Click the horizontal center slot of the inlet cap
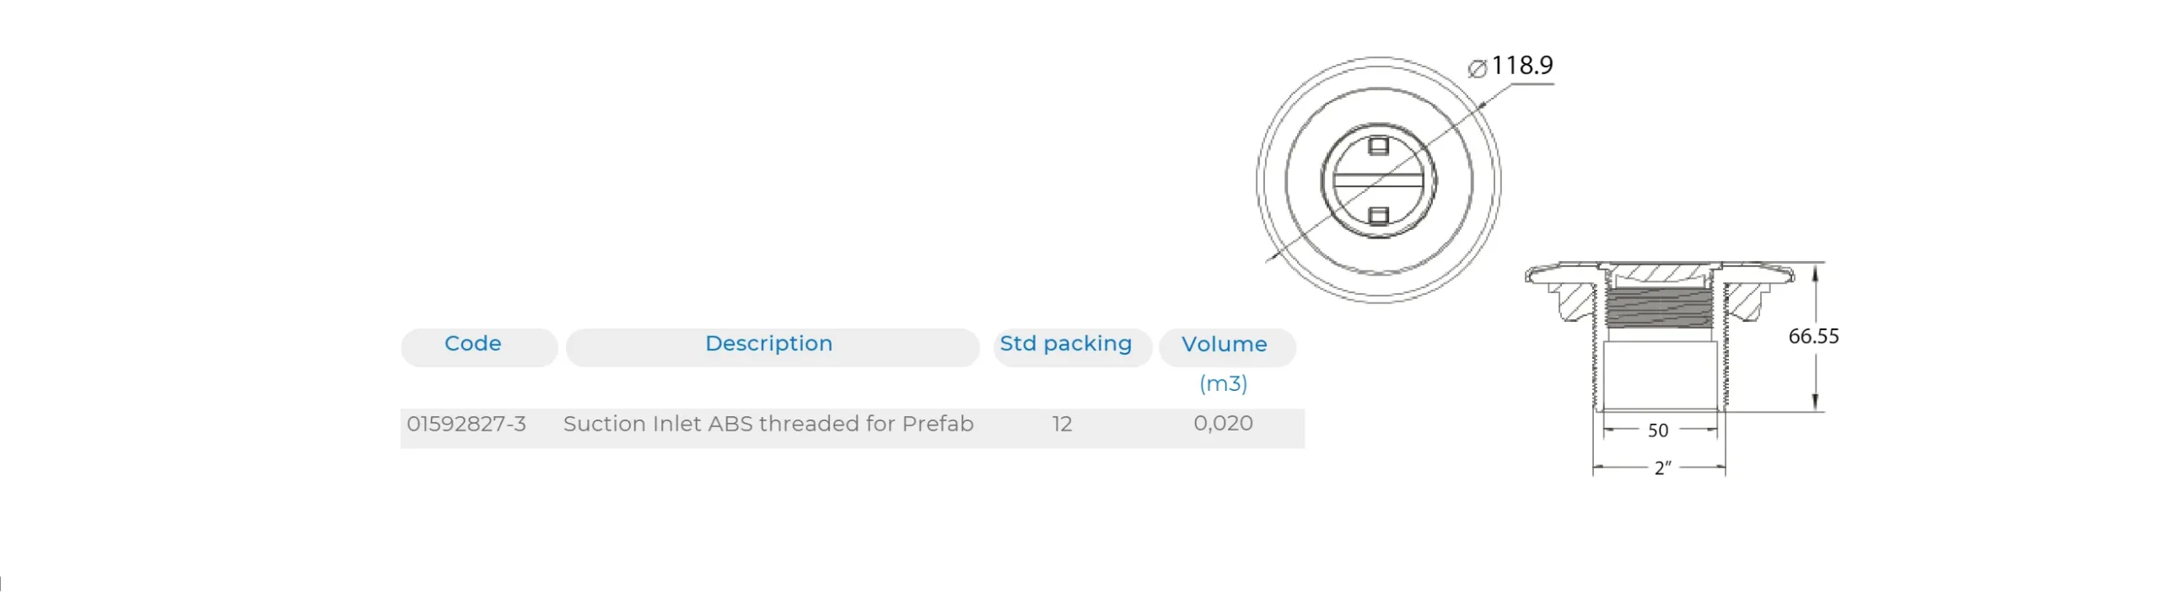This screenshot has height=615, width=2159. click(1378, 179)
